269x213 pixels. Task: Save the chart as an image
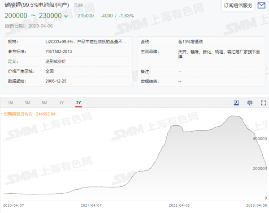tap(236, 103)
